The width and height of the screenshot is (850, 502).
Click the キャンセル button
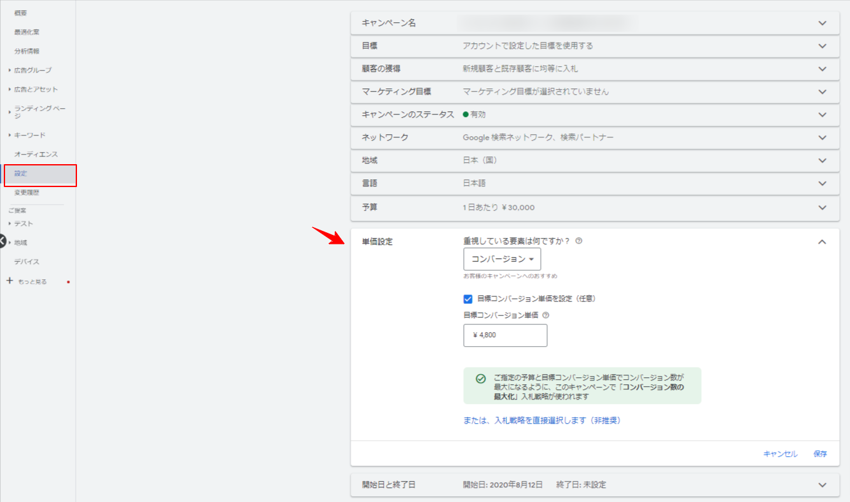(780, 454)
